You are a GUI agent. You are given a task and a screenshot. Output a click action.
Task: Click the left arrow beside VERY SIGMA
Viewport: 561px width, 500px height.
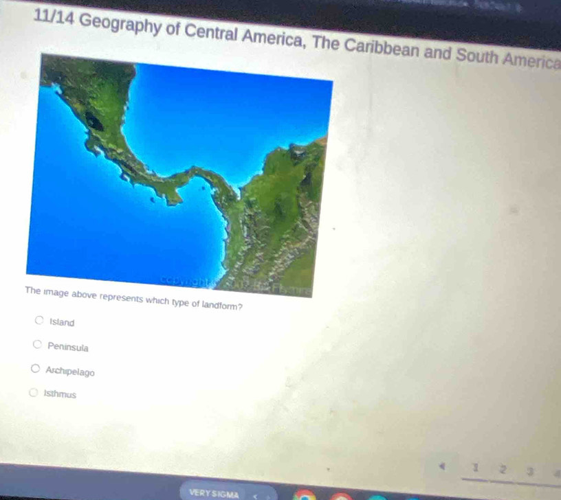pyautogui.click(x=256, y=494)
